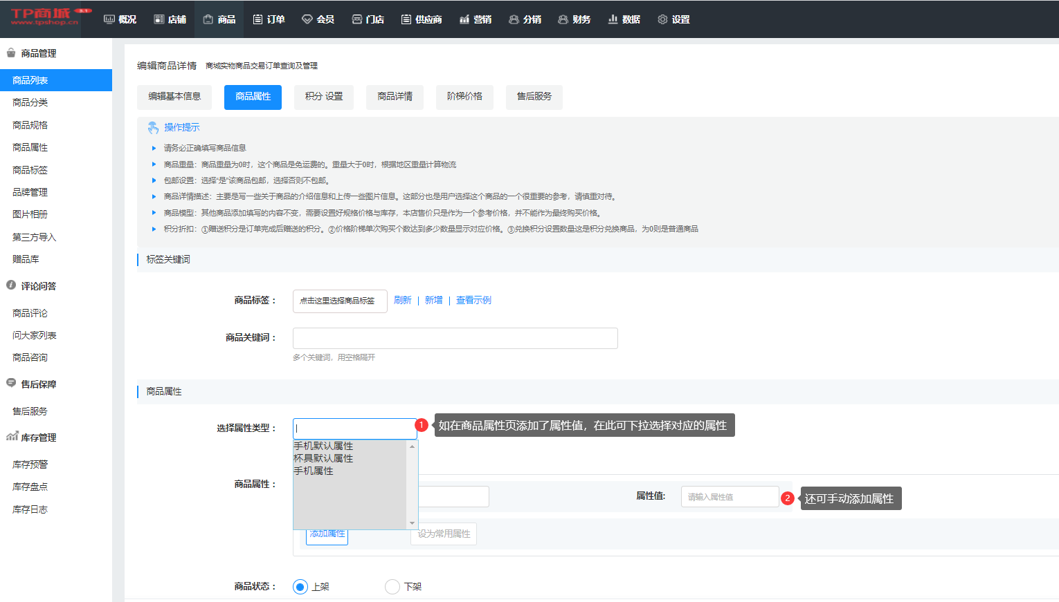
Task: Open the 数据 statistics section
Action: (624, 19)
